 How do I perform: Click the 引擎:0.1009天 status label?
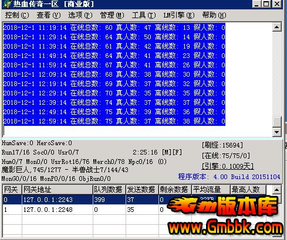(228, 166)
